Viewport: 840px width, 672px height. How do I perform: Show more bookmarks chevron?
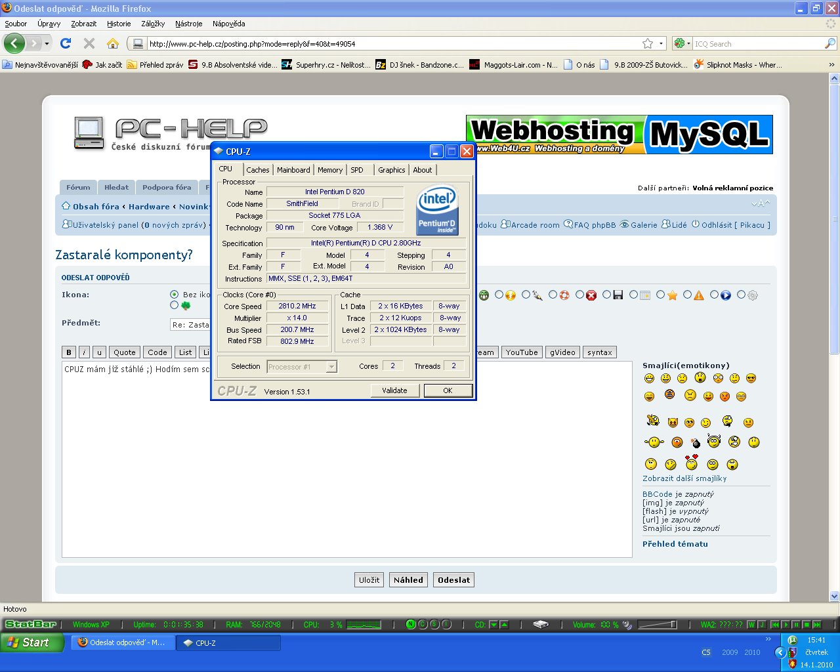click(831, 64)
